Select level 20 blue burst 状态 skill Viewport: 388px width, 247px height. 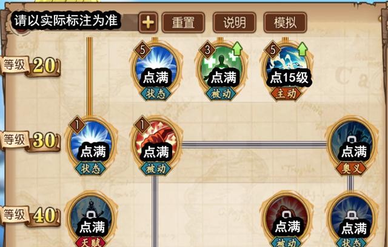click(x=156, y=67)
